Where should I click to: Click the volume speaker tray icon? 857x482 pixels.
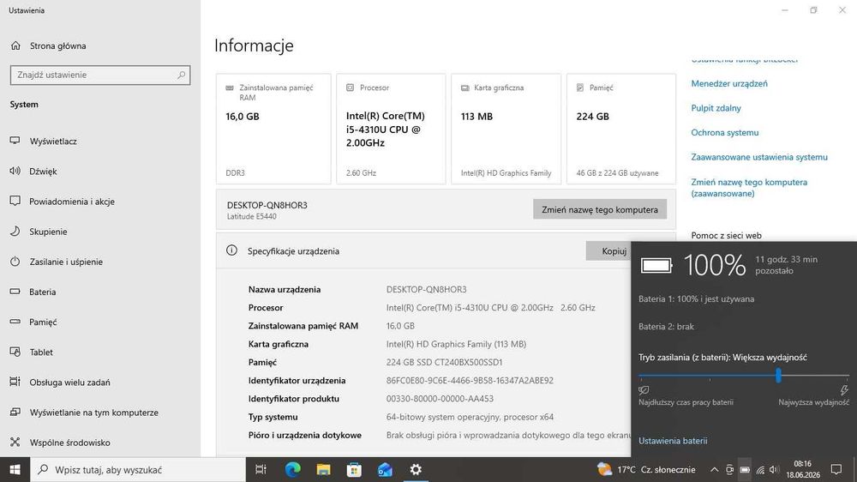point(773,469)
